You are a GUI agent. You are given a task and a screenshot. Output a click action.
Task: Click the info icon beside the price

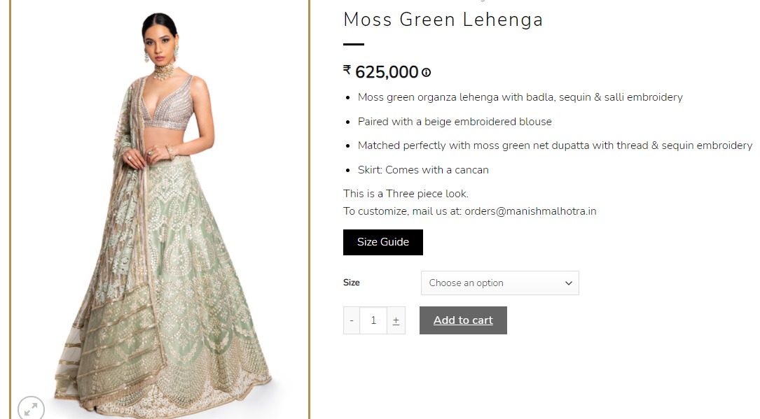426,72
